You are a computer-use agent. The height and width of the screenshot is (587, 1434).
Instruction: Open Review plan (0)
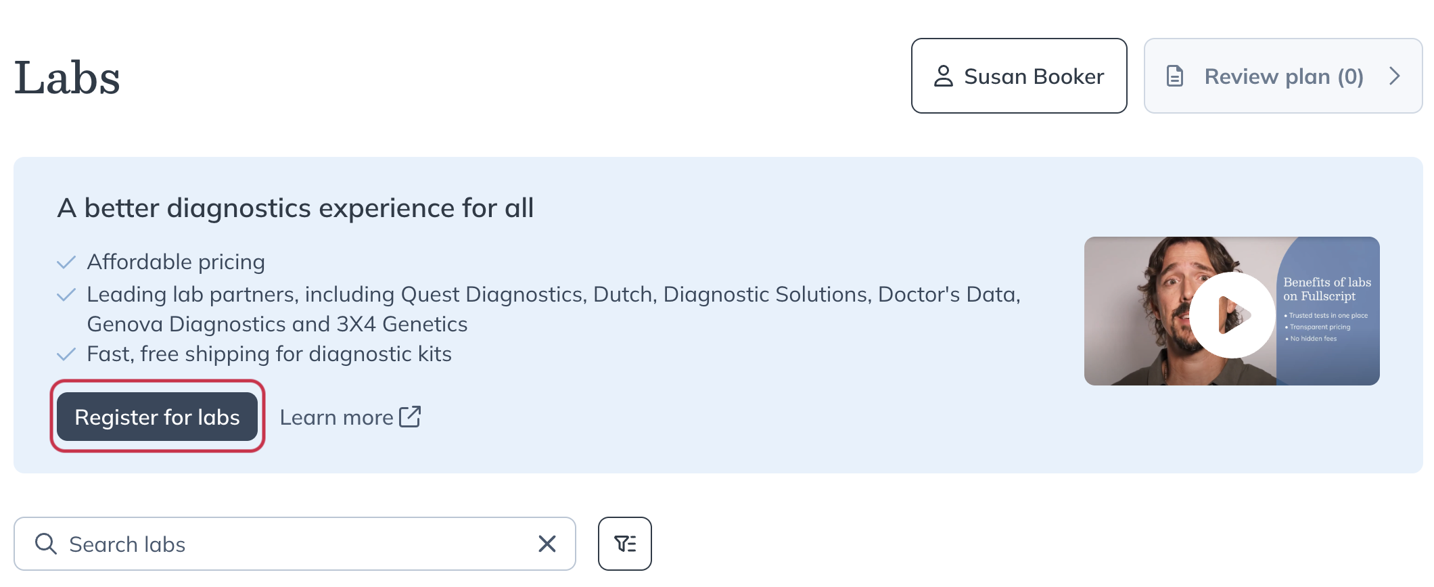click(1283, 76)
